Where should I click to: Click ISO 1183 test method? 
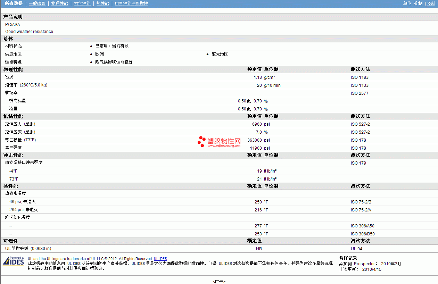pos(360,77)
